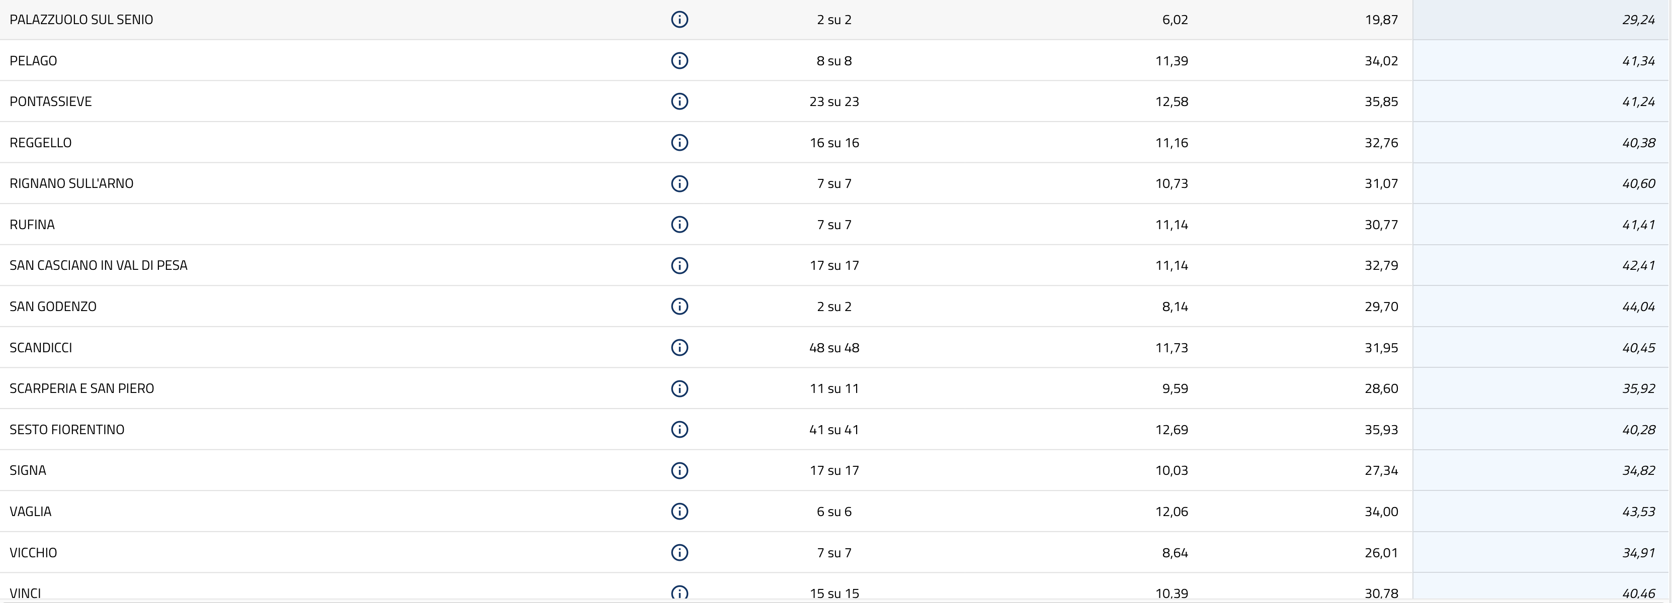Open San Godenzo info icon
1672x603 pixels.
tap(679, 306)
